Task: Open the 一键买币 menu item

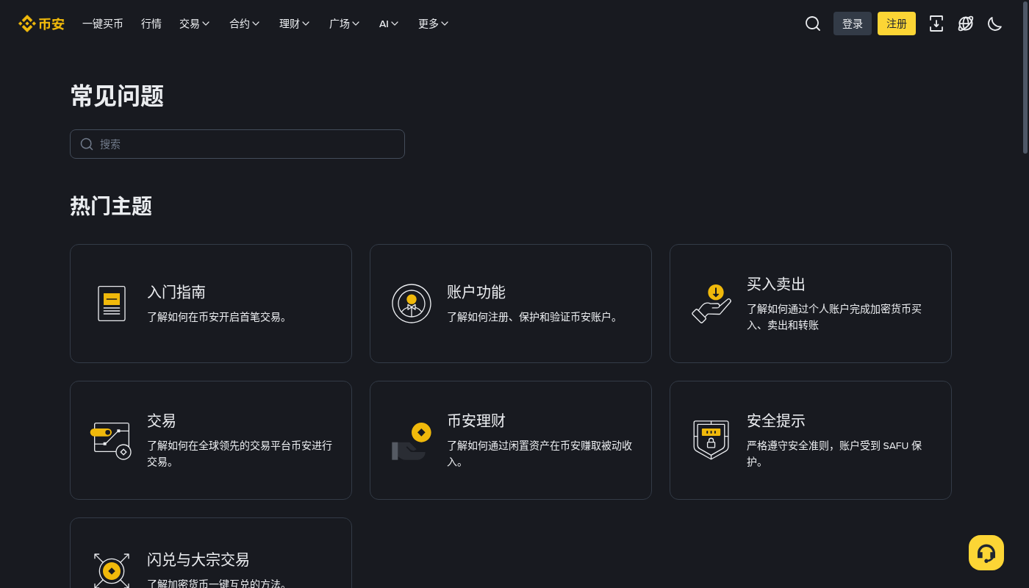Action: point(103,24)
